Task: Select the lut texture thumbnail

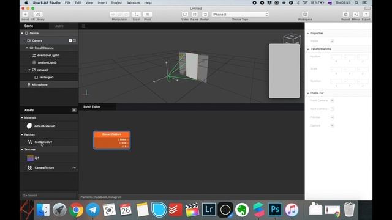Action: point(30,158)
